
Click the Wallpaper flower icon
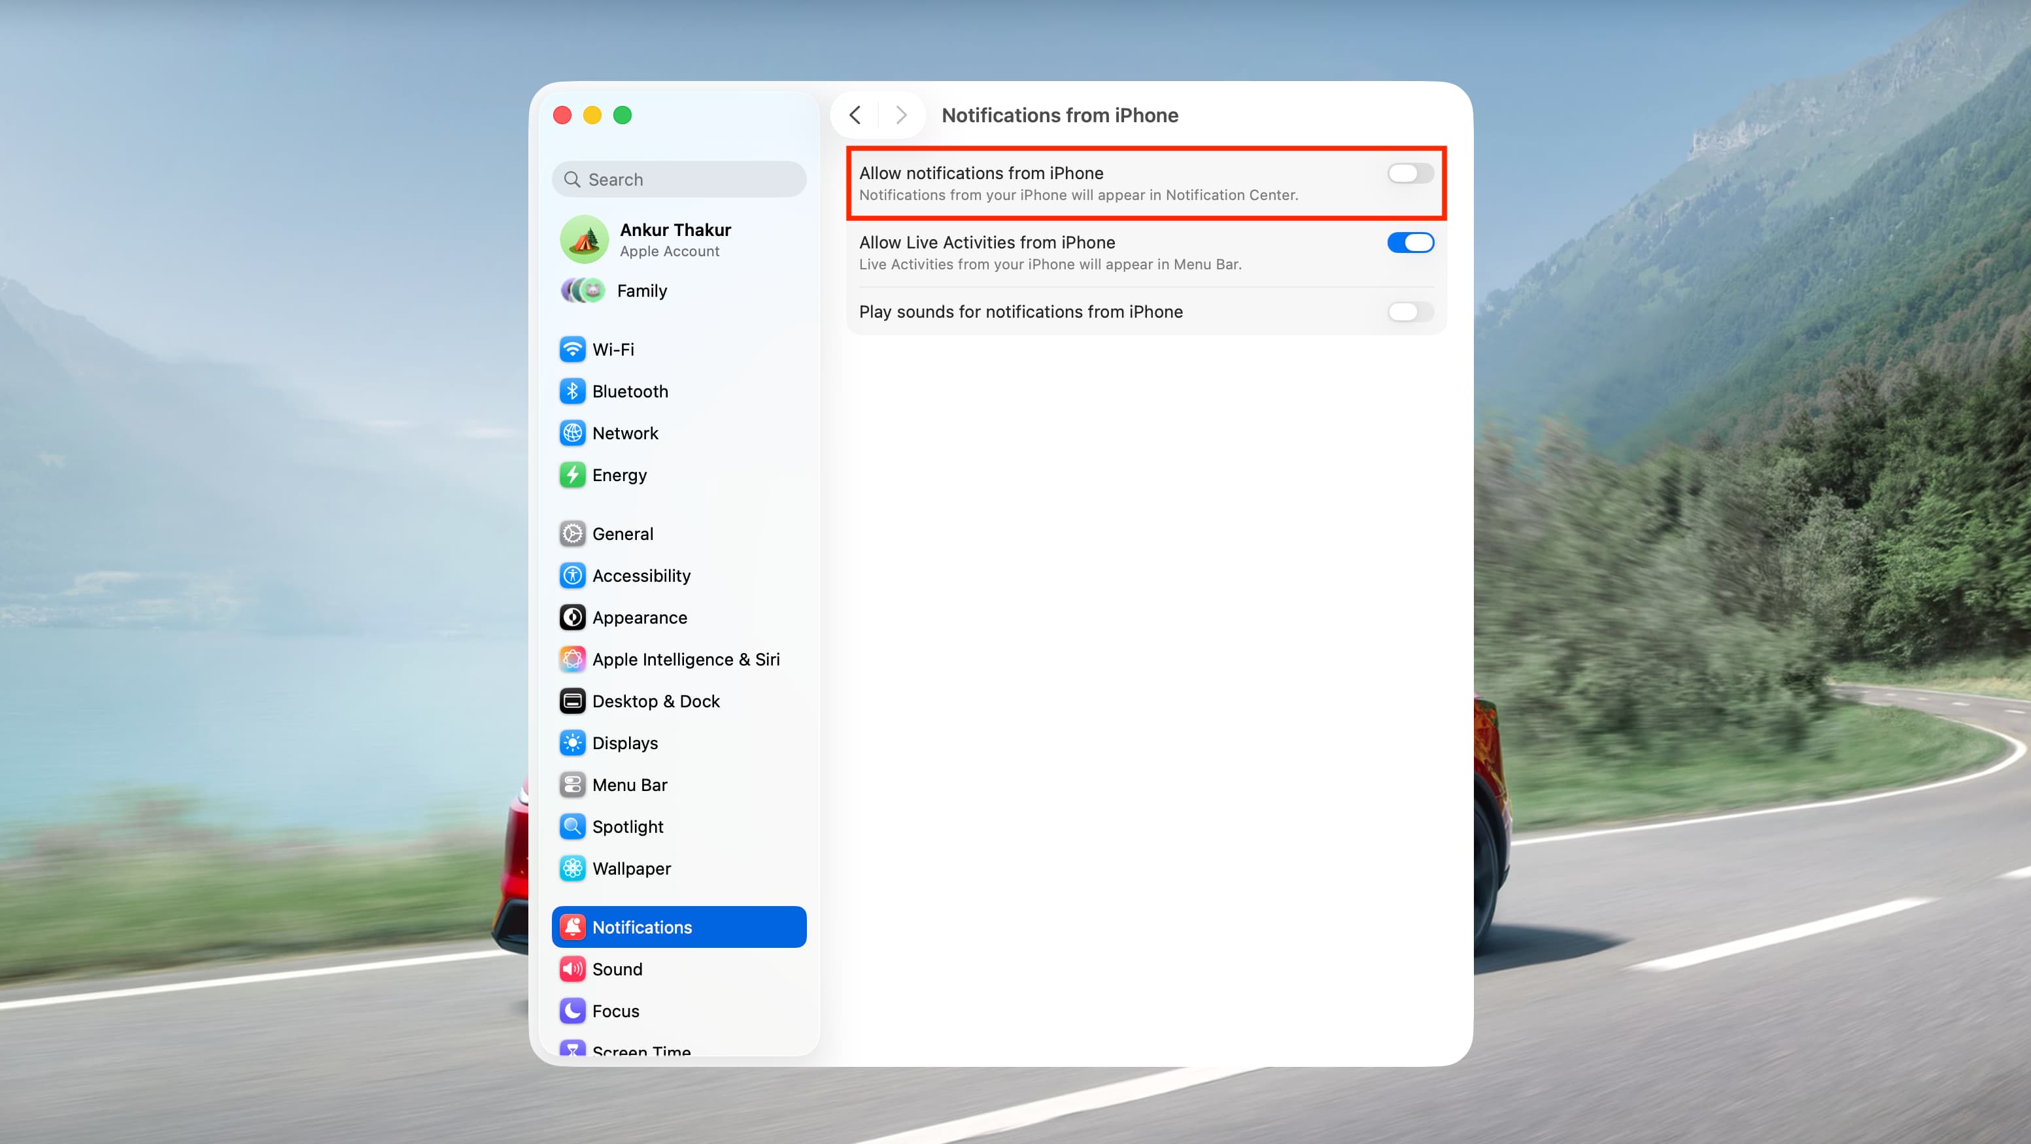click(x=572, y=868)
